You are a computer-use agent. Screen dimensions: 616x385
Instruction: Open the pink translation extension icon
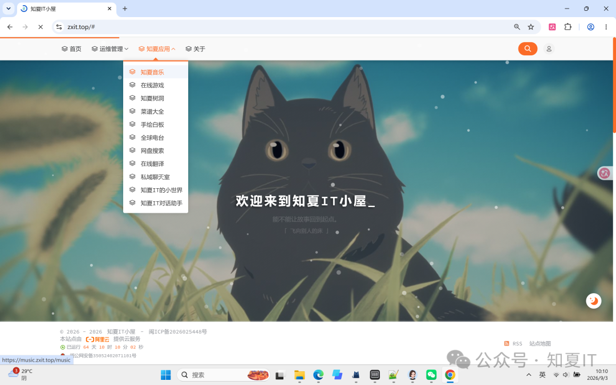(552, 27)
